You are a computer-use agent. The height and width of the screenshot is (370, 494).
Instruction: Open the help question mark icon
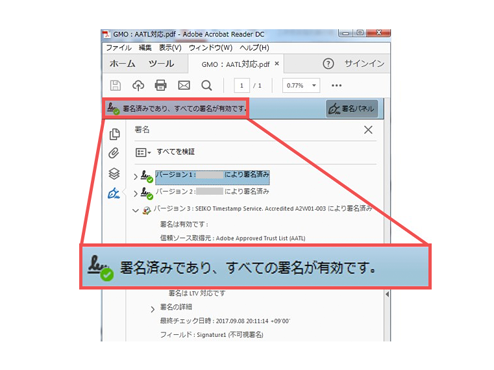click(x=328, y=64)
